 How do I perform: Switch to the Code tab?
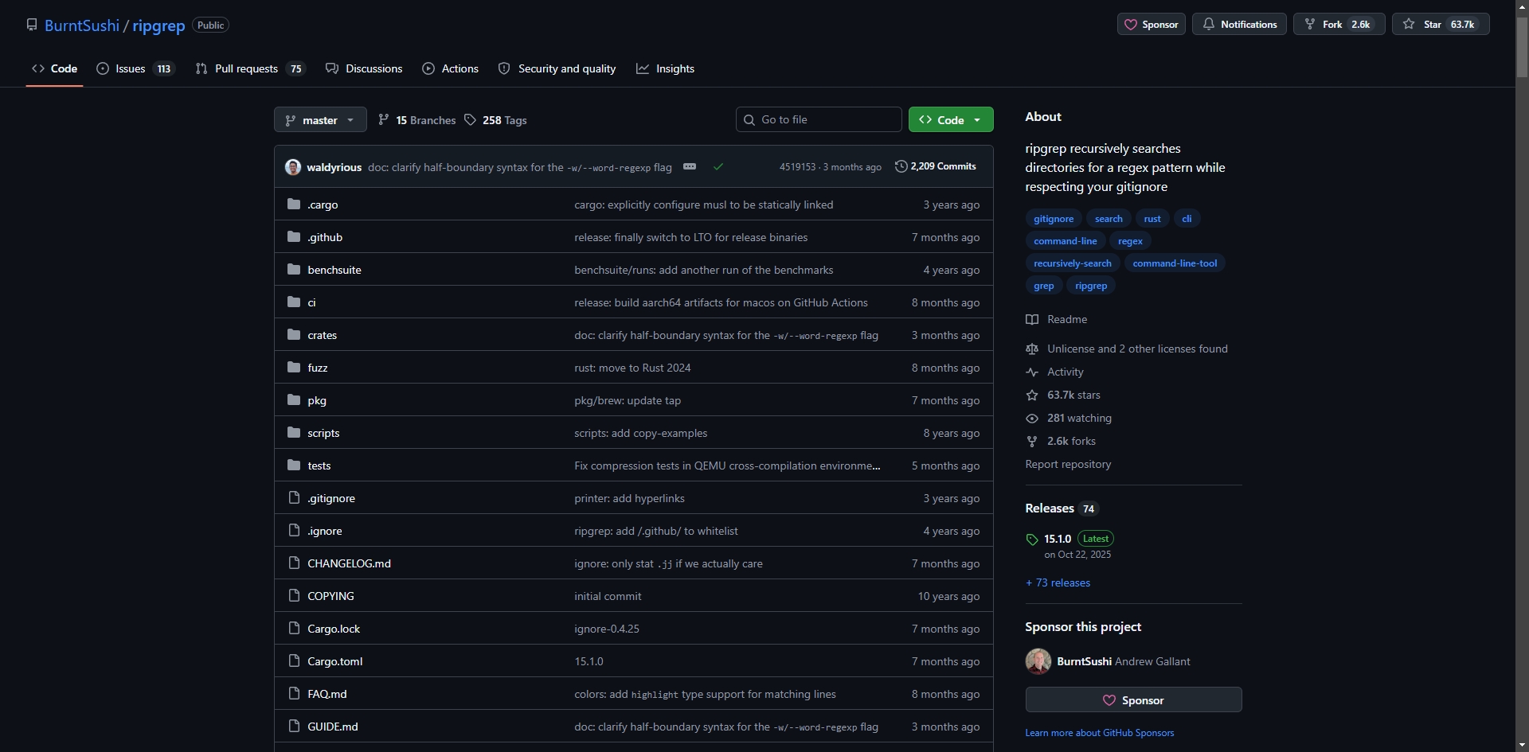(54, 68)
